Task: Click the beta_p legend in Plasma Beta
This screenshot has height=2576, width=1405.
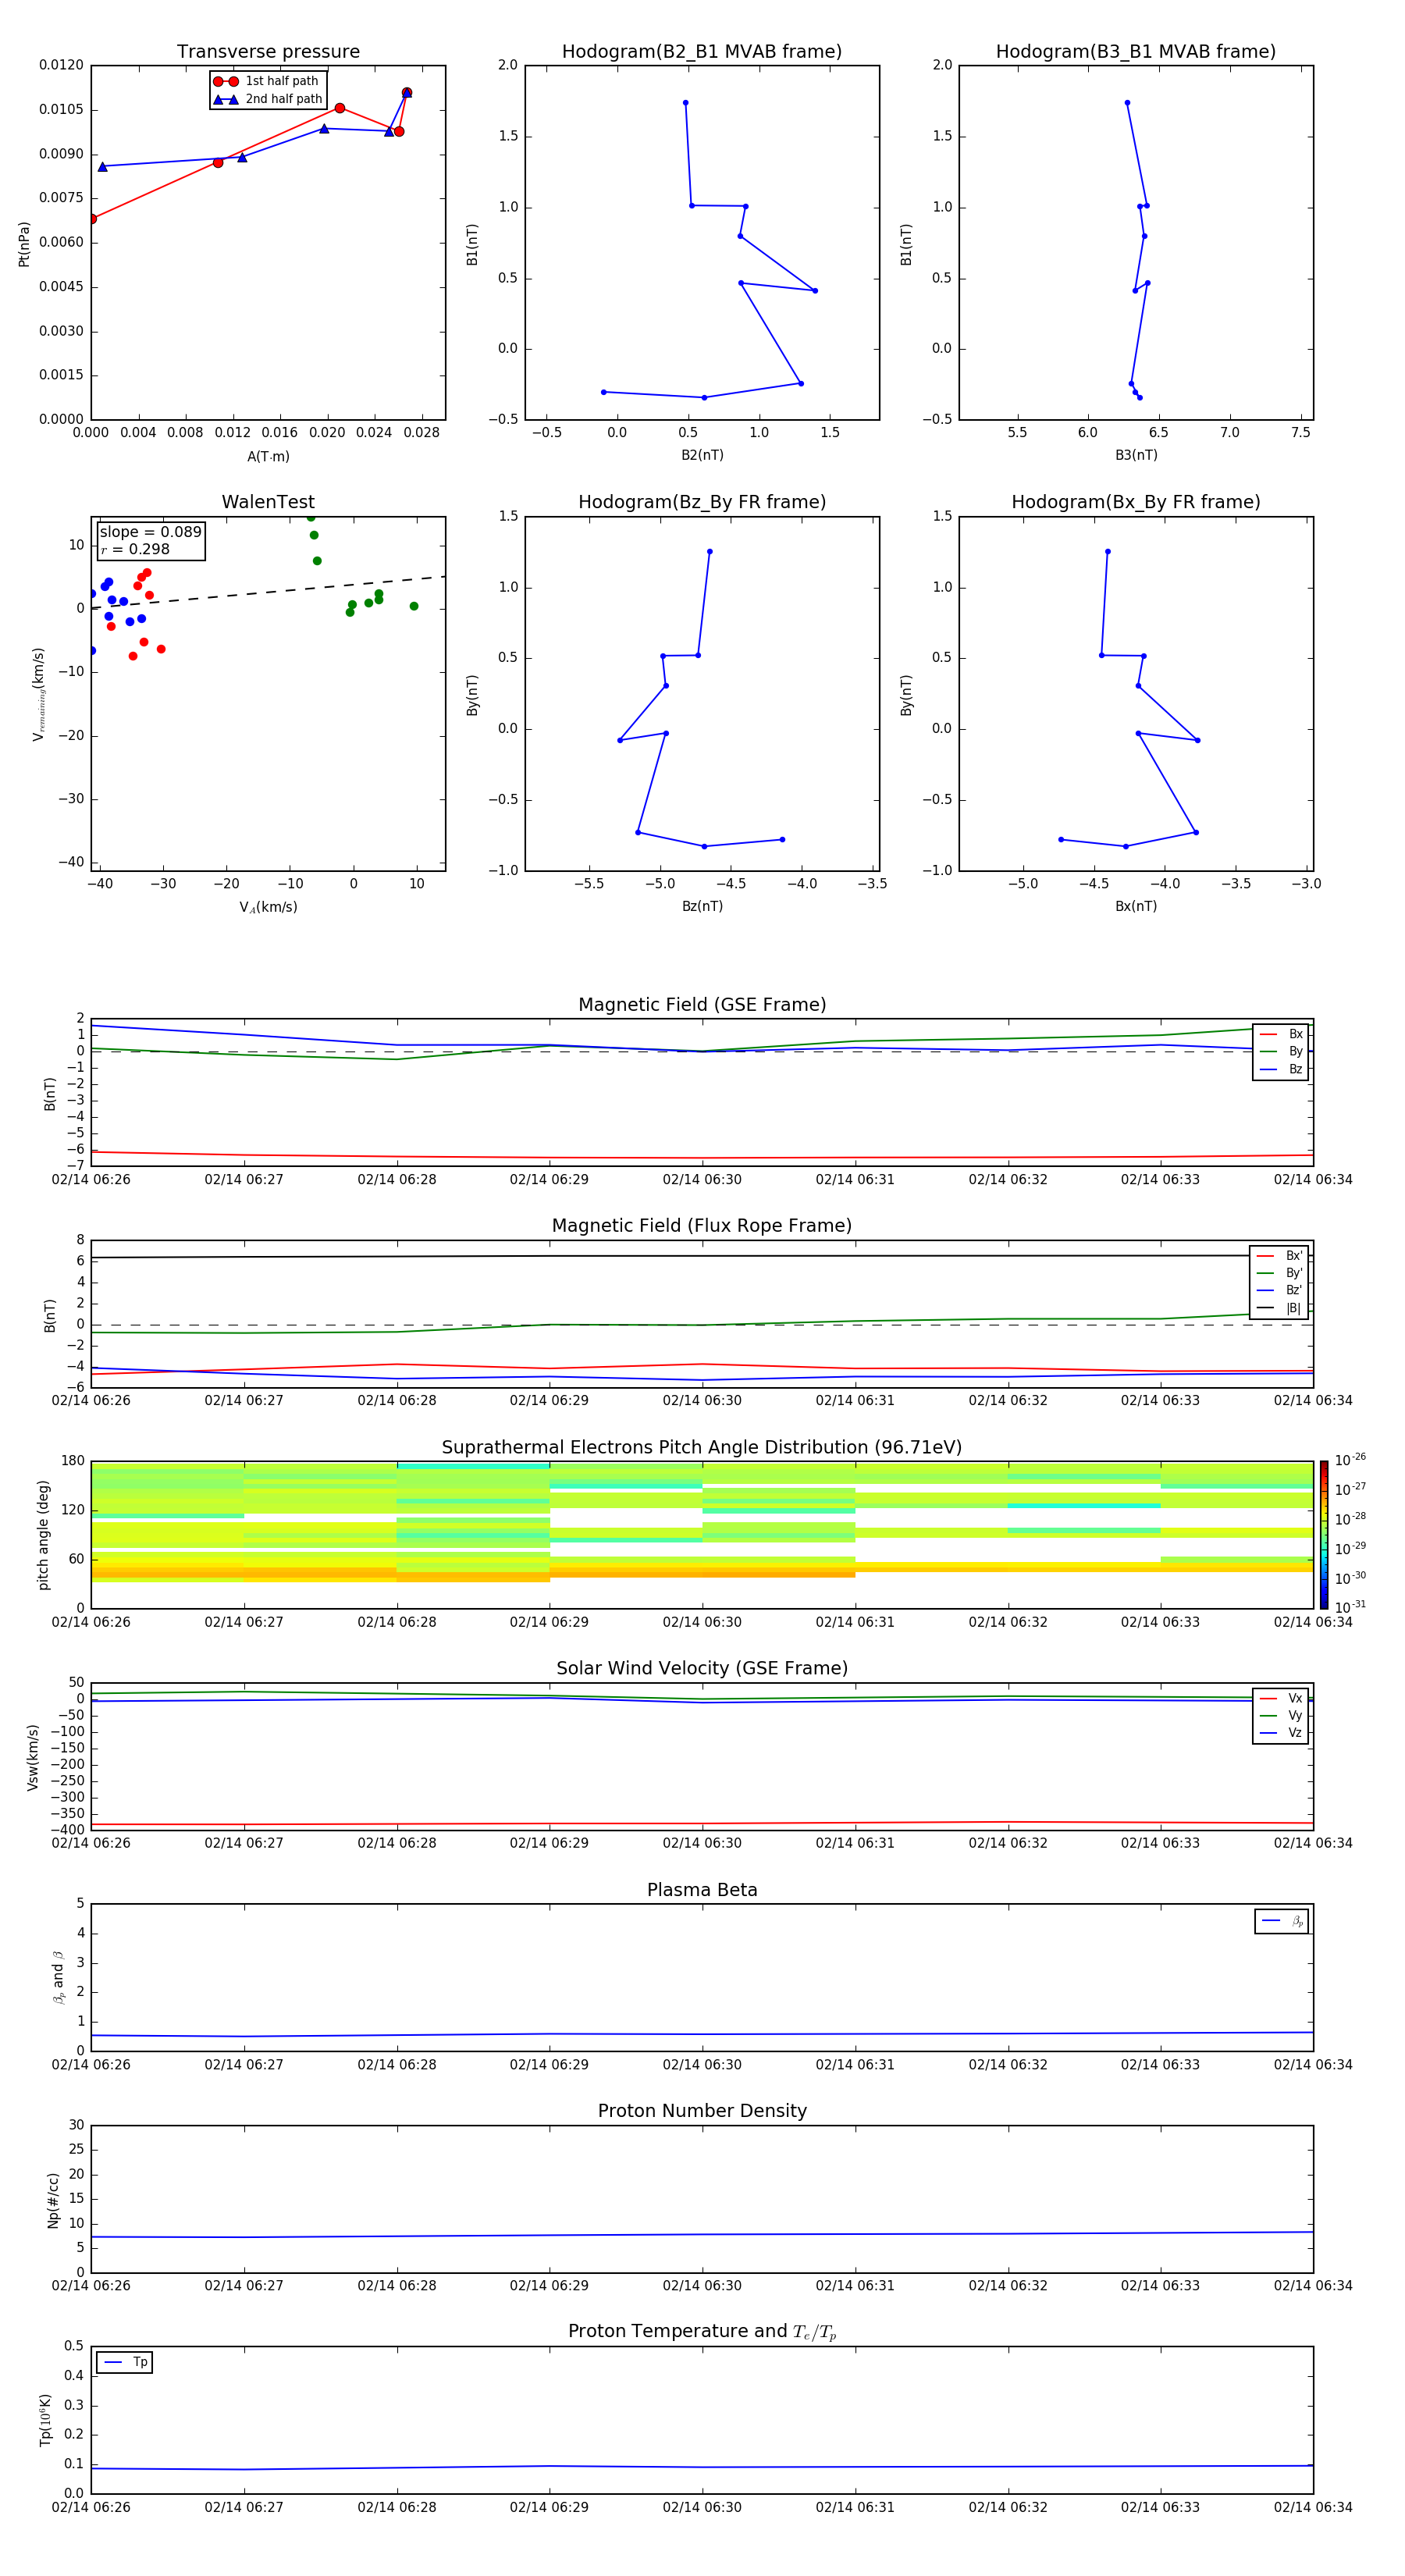Action: click(x=1282, y=1921)
